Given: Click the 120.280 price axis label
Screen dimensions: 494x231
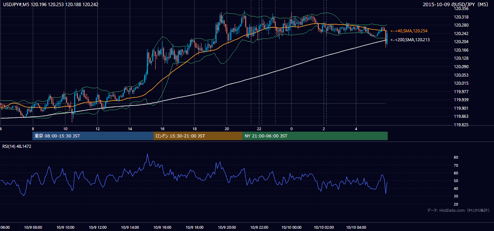Looking at the screenshot, I should (460, 25).
